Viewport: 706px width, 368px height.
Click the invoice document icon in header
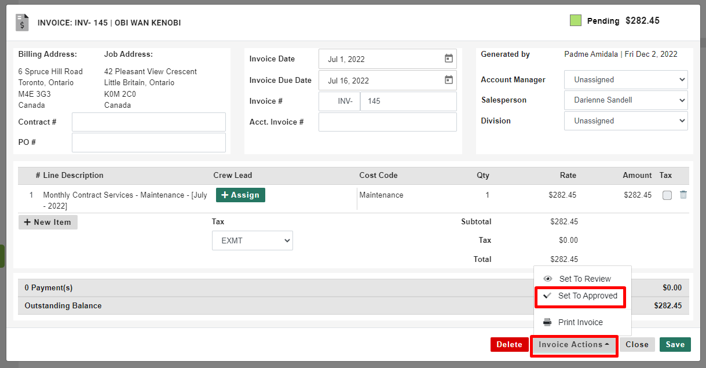22,22
